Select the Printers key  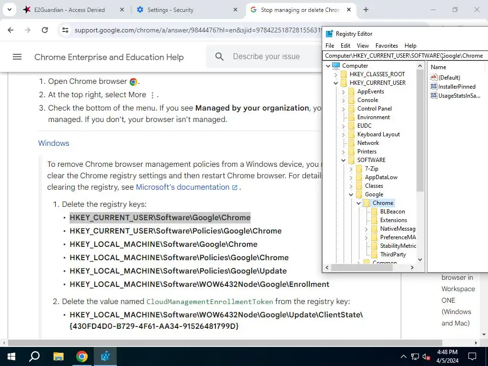[x=366, y=151]
